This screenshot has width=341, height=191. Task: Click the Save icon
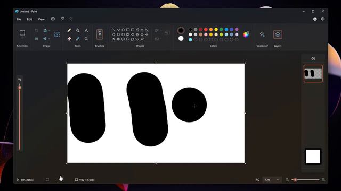53,19
